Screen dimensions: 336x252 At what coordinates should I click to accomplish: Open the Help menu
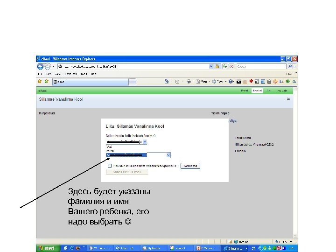point(93,74)
